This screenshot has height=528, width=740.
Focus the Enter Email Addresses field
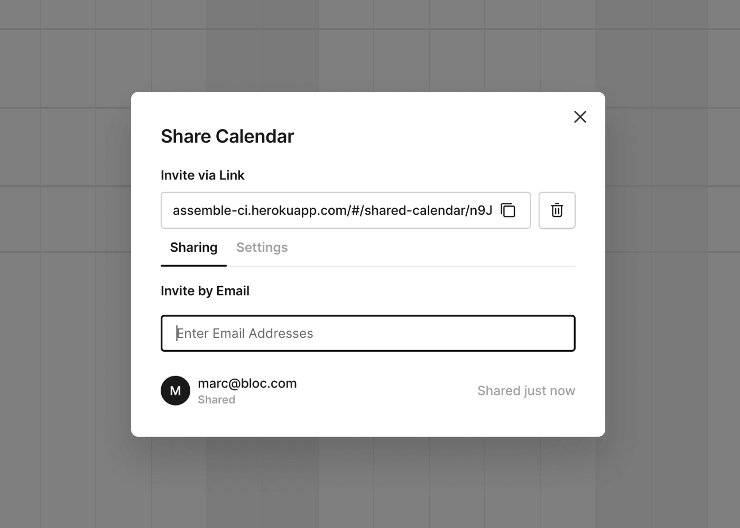tap(368, 333)
